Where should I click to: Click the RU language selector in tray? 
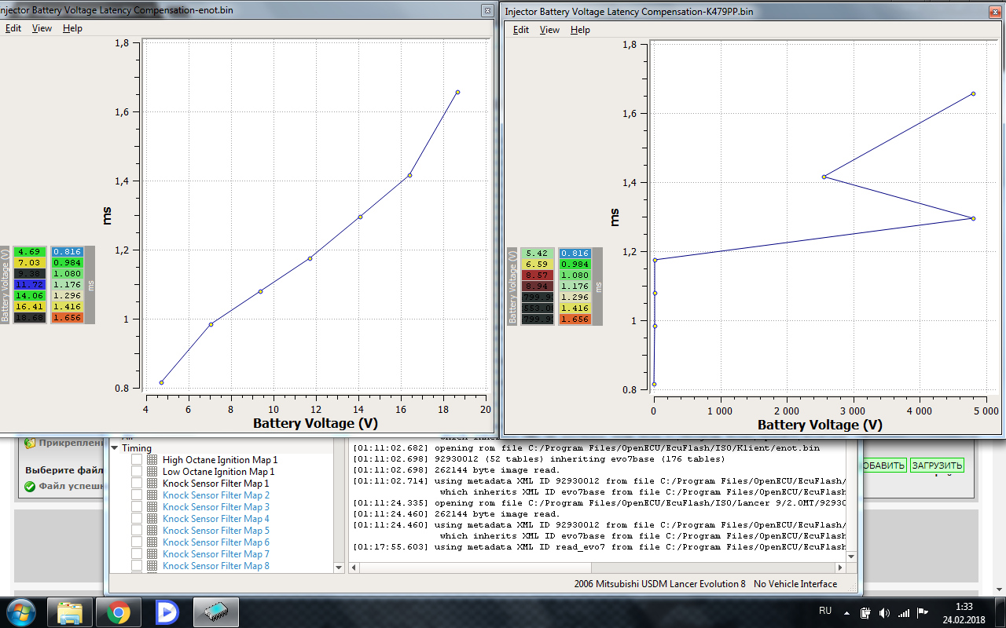click(825, 611)
